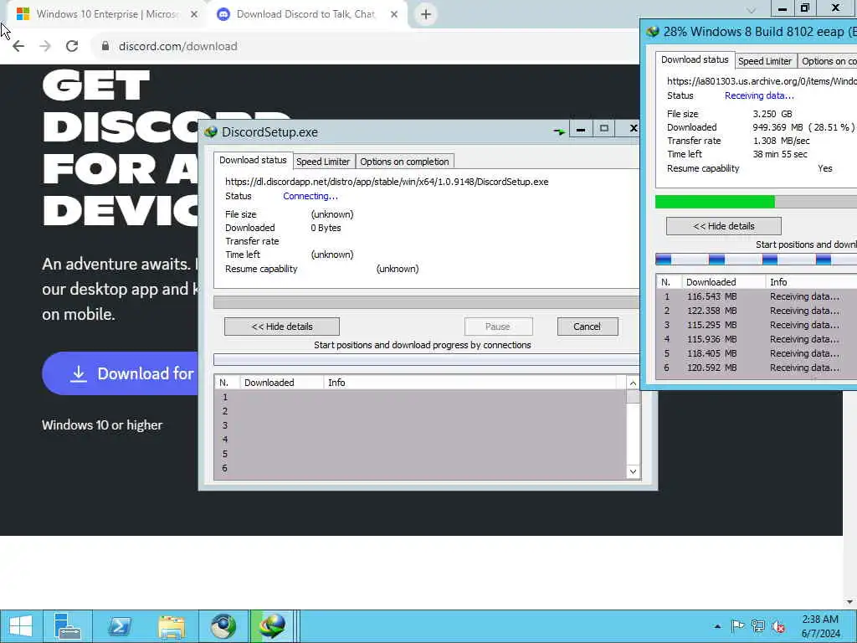This screenshot has height=643, width=857.
Task: Click the DiscordSetup.exe connections progress bar
Action: click(426, 359)
